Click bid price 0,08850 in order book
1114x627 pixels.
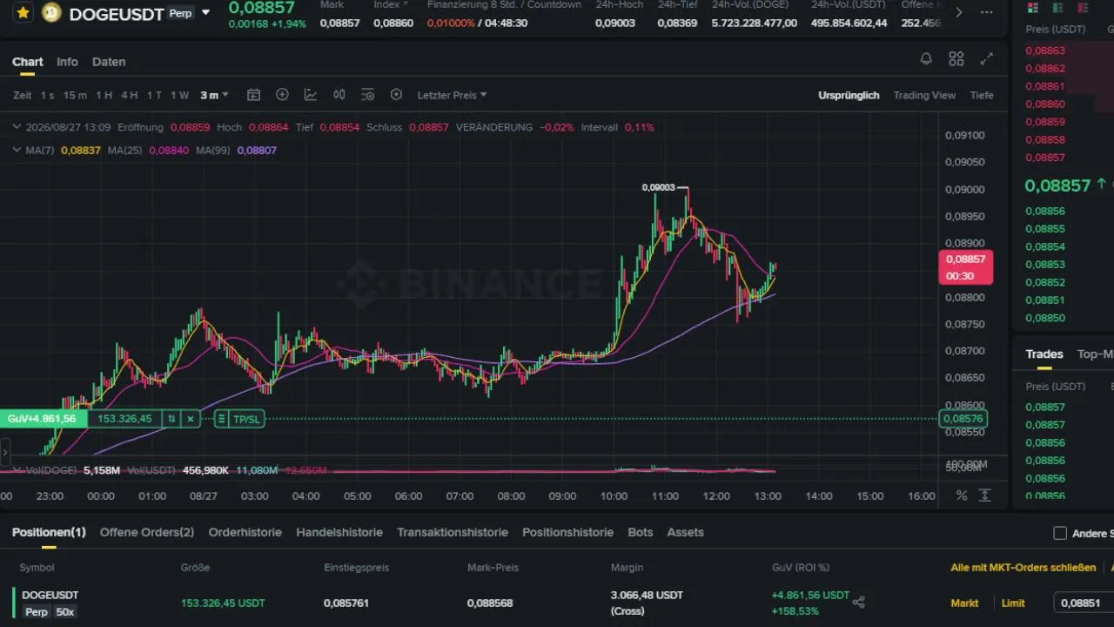click(1045, 318)
